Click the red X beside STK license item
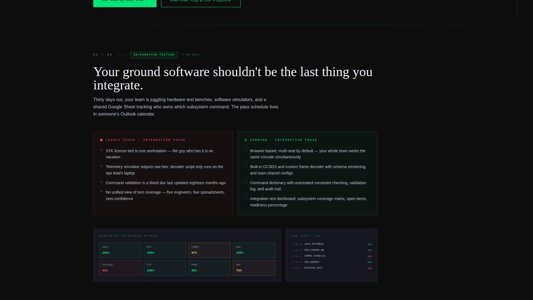 102,150
